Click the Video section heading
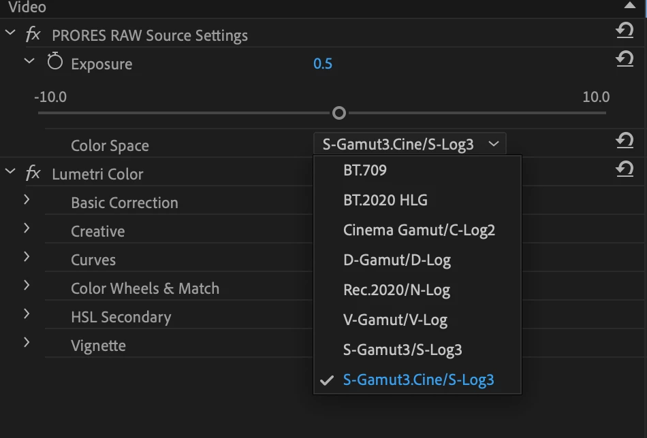The image size is (647, 438). pyautogui.click(x=27, y=7)
